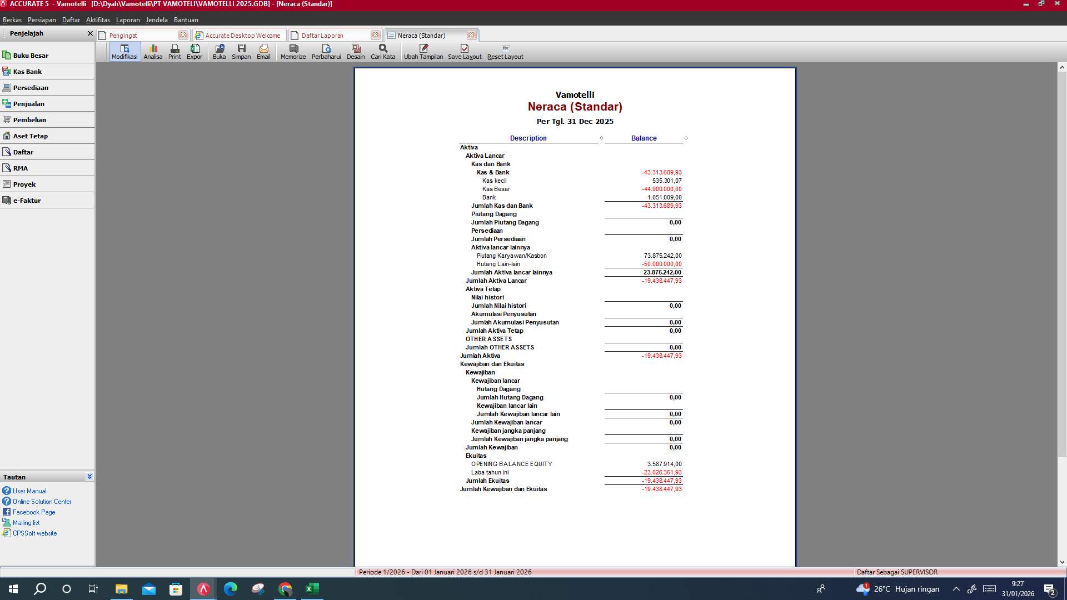The image size is (1067, 600).
Task: Export the report with Expor
Action: (194, 52)
